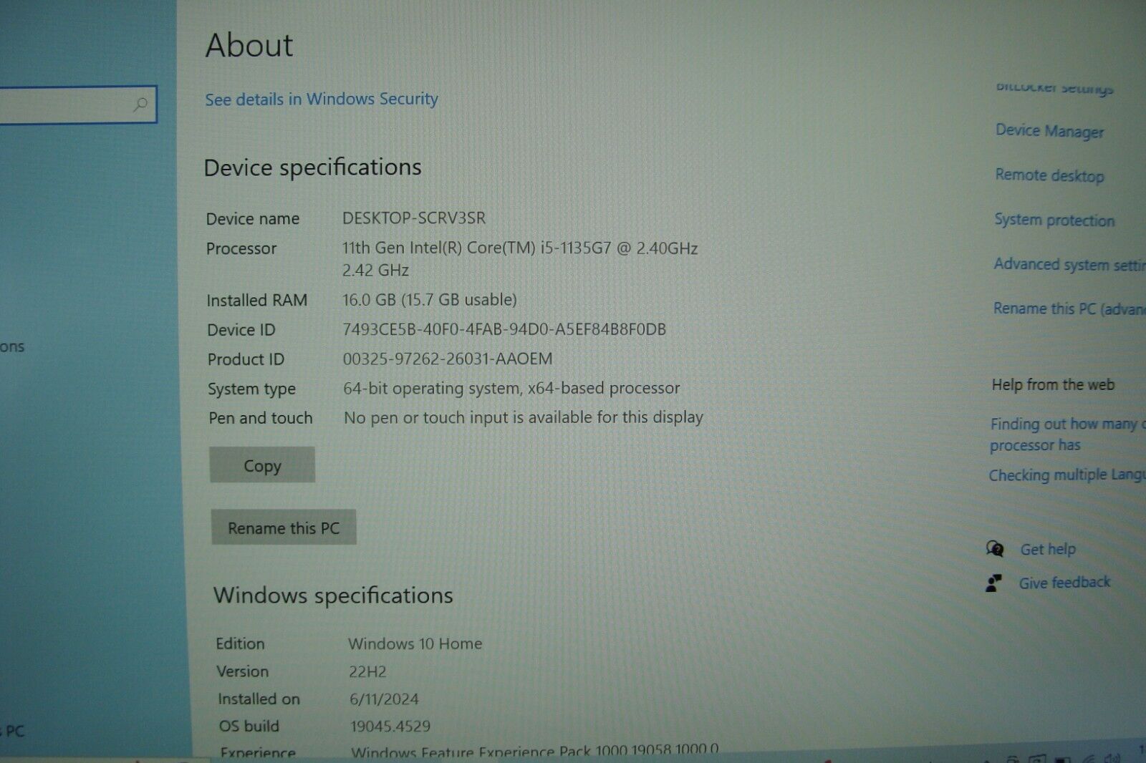The image size is (1146, 763).
Task: Open Remote desktop link
Action: 1049,175
